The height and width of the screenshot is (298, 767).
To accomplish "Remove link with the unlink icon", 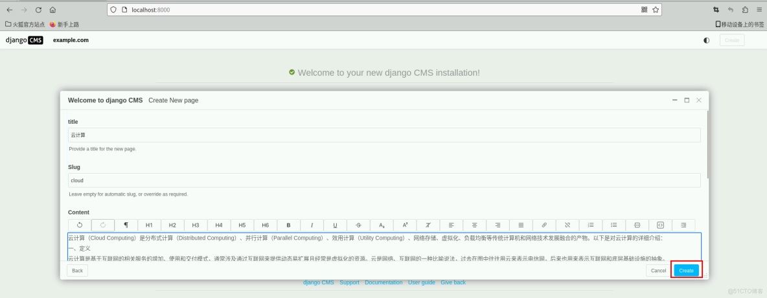I will pyautogui.click(x=567, y=225).
